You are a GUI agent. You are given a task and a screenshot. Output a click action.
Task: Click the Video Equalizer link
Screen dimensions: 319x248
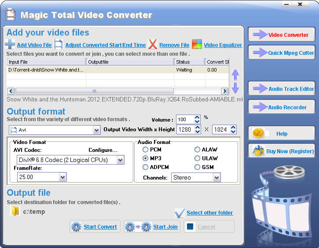pos(223,45)
